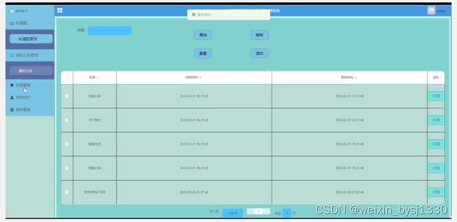Click the 关于我们 title cell

tap(95, 120)
